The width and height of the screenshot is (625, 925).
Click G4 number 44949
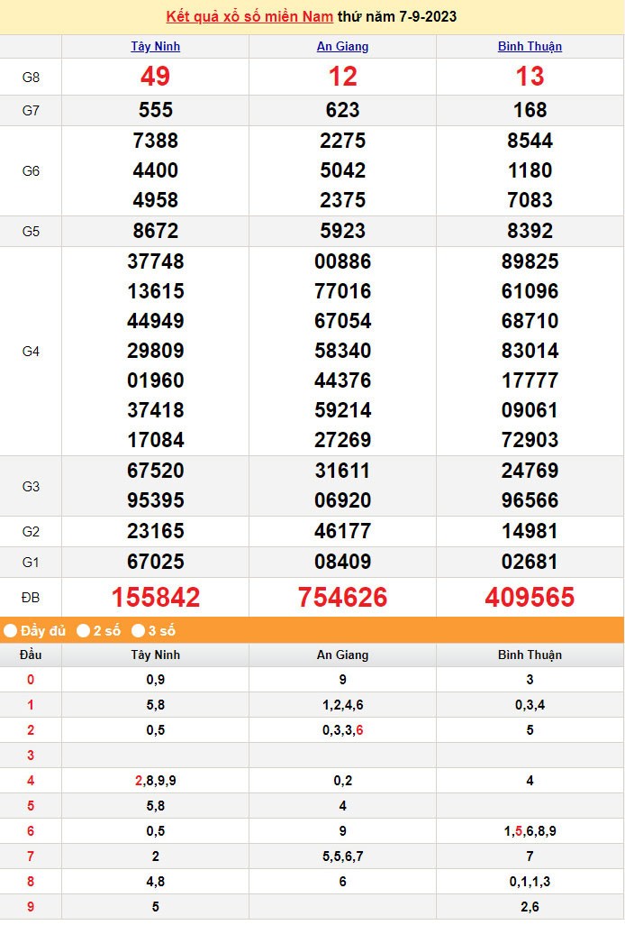pos(156,321)
